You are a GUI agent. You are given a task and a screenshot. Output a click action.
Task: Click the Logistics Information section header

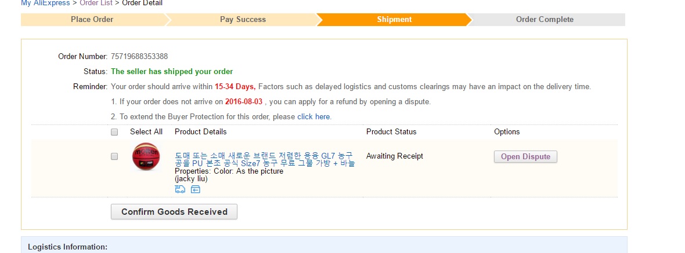(67, 247)
